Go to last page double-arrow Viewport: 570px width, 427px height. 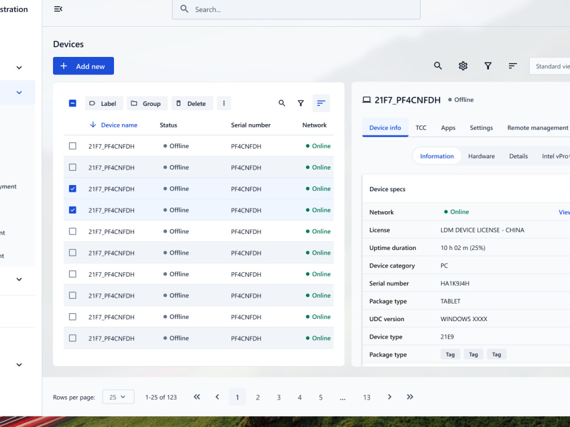tap(410, 397)
